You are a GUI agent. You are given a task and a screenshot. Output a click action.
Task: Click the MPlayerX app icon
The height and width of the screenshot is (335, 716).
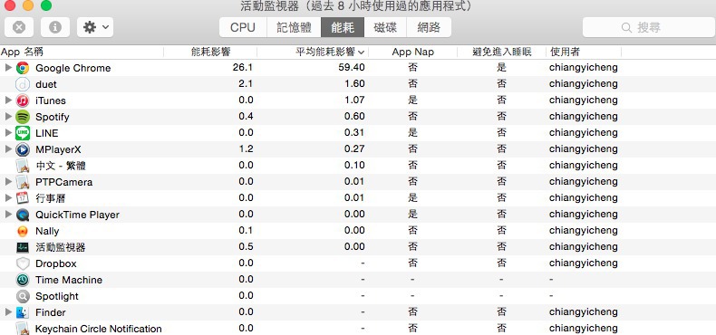click(x=23, y=149)
